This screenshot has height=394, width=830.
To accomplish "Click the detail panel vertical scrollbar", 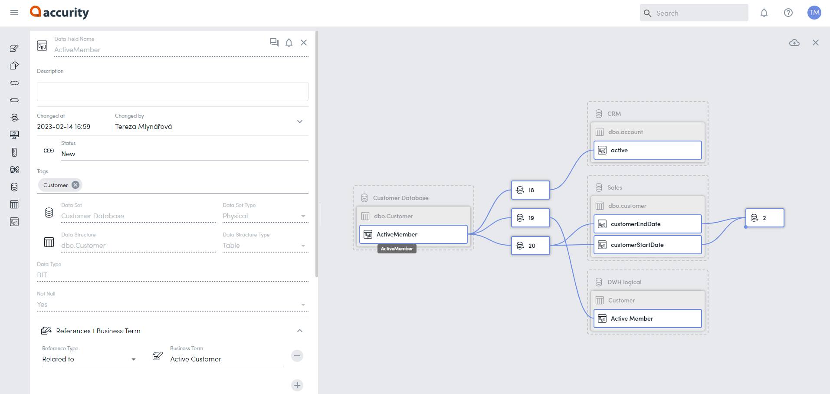I will [317, 154].
